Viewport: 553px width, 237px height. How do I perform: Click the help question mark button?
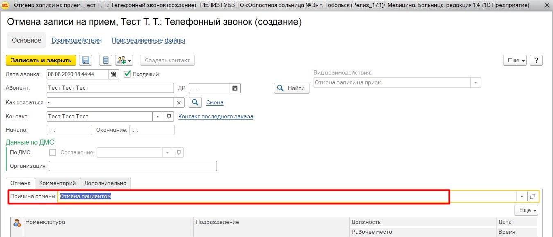coord(536,61)
